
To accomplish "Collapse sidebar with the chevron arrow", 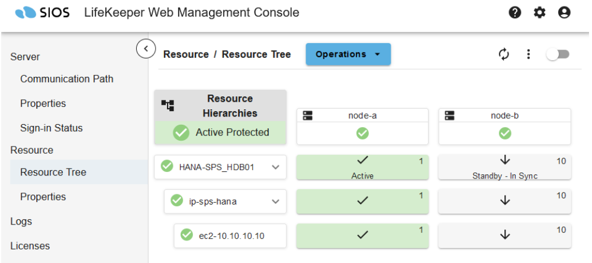I will coord(146,48).
